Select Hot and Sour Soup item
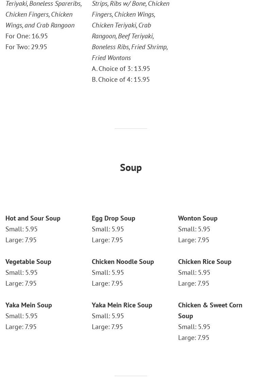 (33, 218)
